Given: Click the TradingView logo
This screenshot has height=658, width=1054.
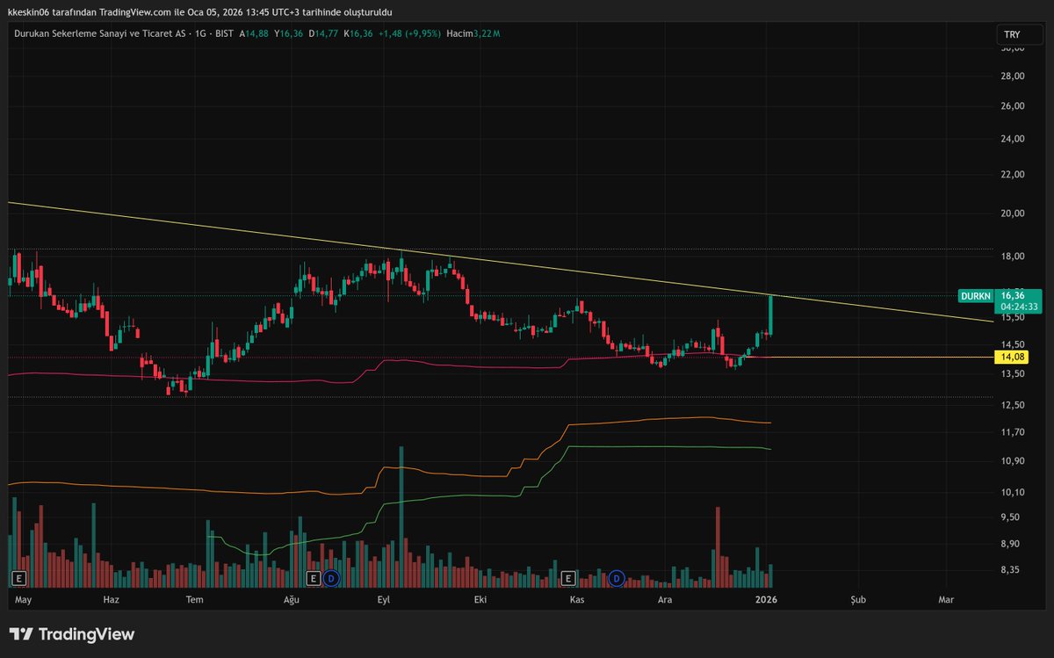Looking at the screenshot, I should (x=72, y=634).
